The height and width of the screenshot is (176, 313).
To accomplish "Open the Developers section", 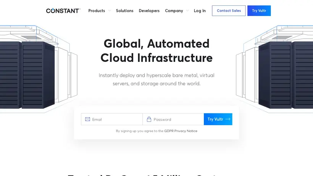I will (x=149, y=11).
